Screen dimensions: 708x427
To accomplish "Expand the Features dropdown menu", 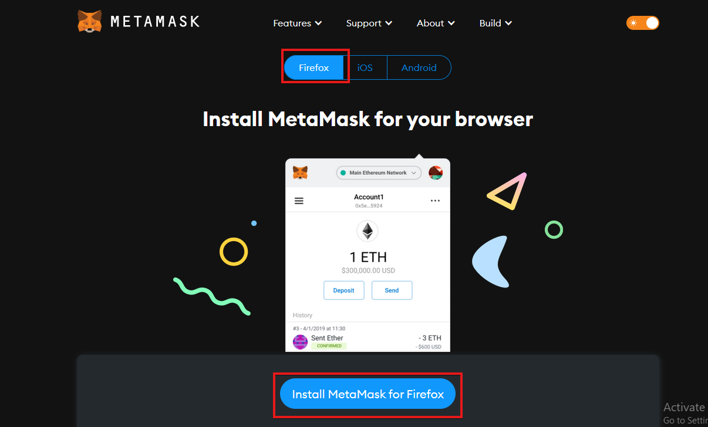I will coord(298,23).
